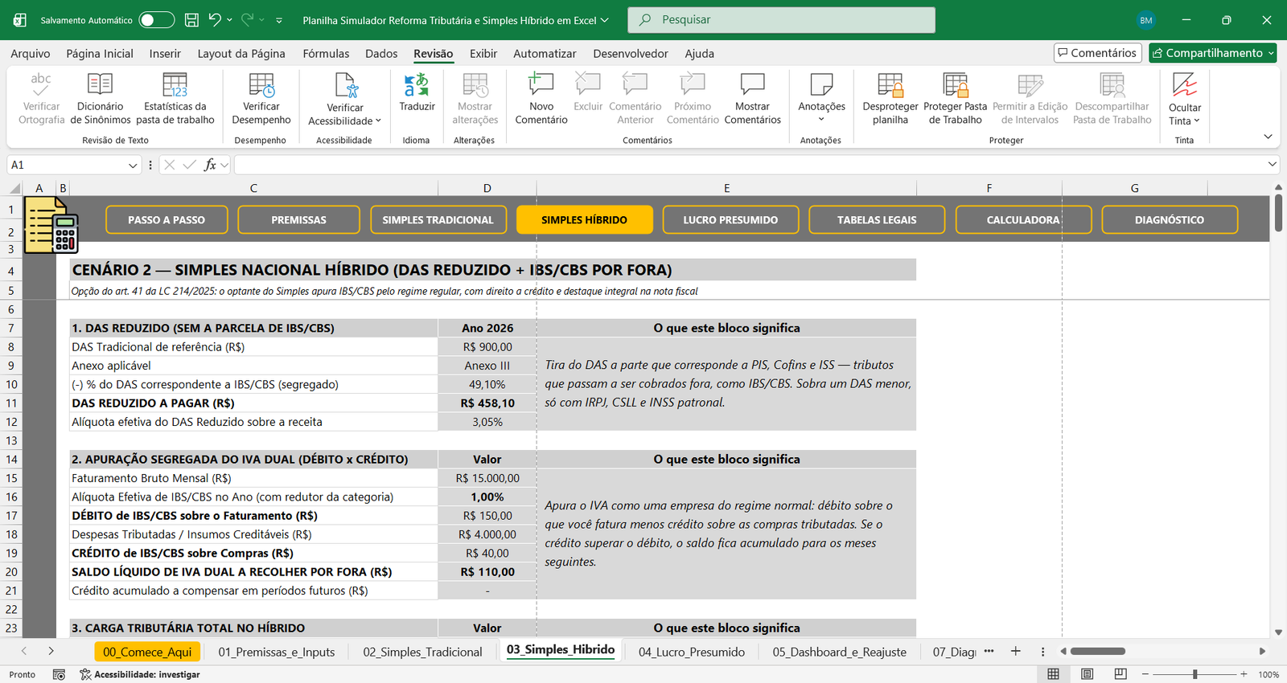Image resolution: width=1287 pixels, height=683 pixels.
Task: Open the Traduzir translation tool
Action: click(x=417, y=93)
